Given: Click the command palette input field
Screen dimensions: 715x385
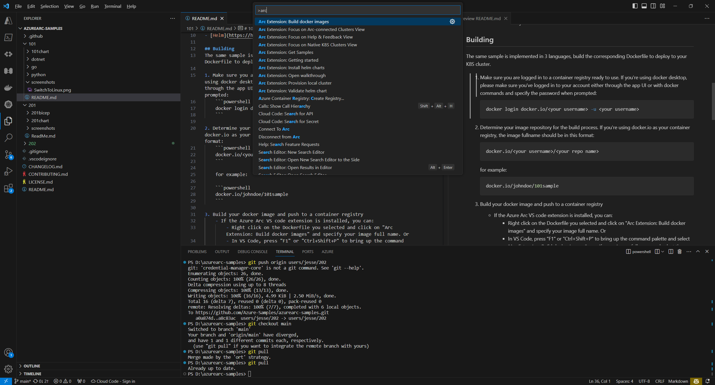Looking at the screenshot, I should tap(357, 10).
